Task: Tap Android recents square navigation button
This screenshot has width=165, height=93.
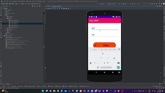Action: pos(113,72)
